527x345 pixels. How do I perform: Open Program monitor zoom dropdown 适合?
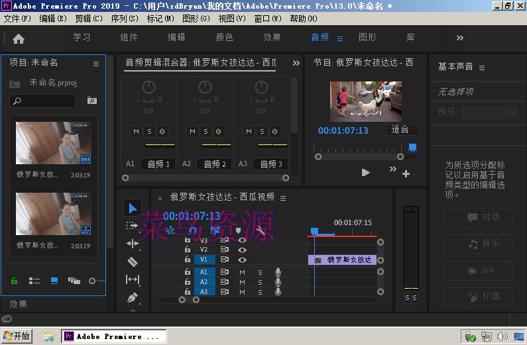[402, 130]
